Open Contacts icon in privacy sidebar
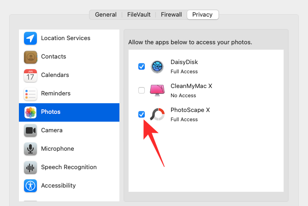 (30, 57)
